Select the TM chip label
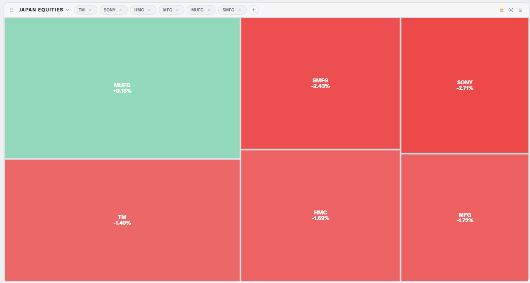The height and width of the screenshot is (283, 530). click(x=82, y=10)
